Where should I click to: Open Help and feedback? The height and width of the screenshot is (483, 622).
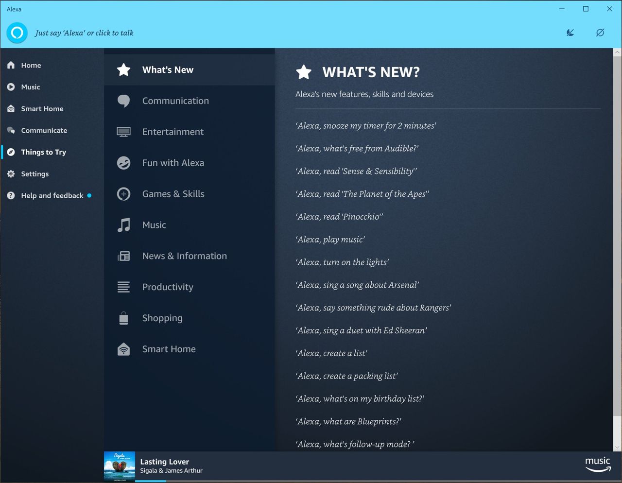(x=52, y=195)
